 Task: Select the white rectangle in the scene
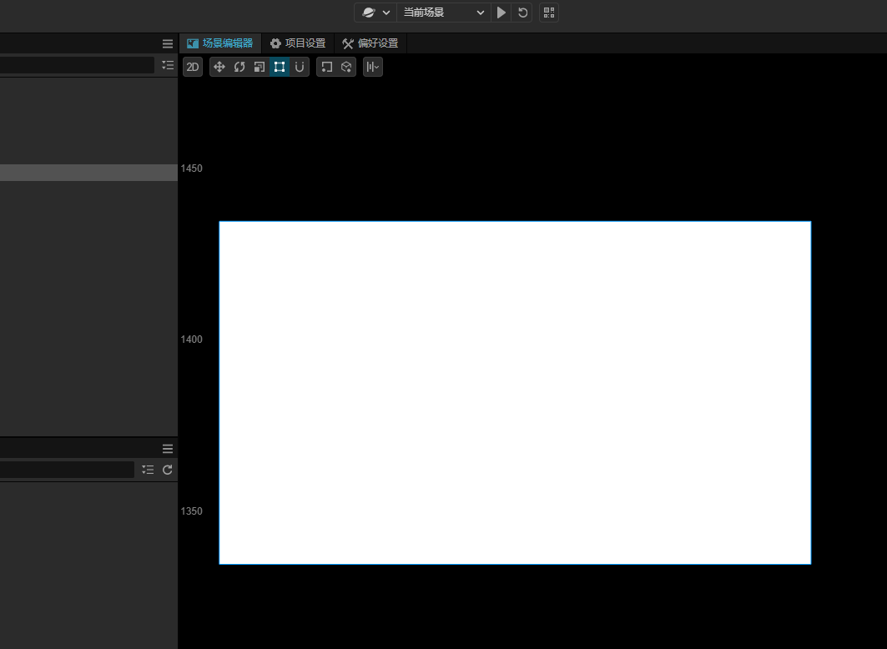click(515, 392)
